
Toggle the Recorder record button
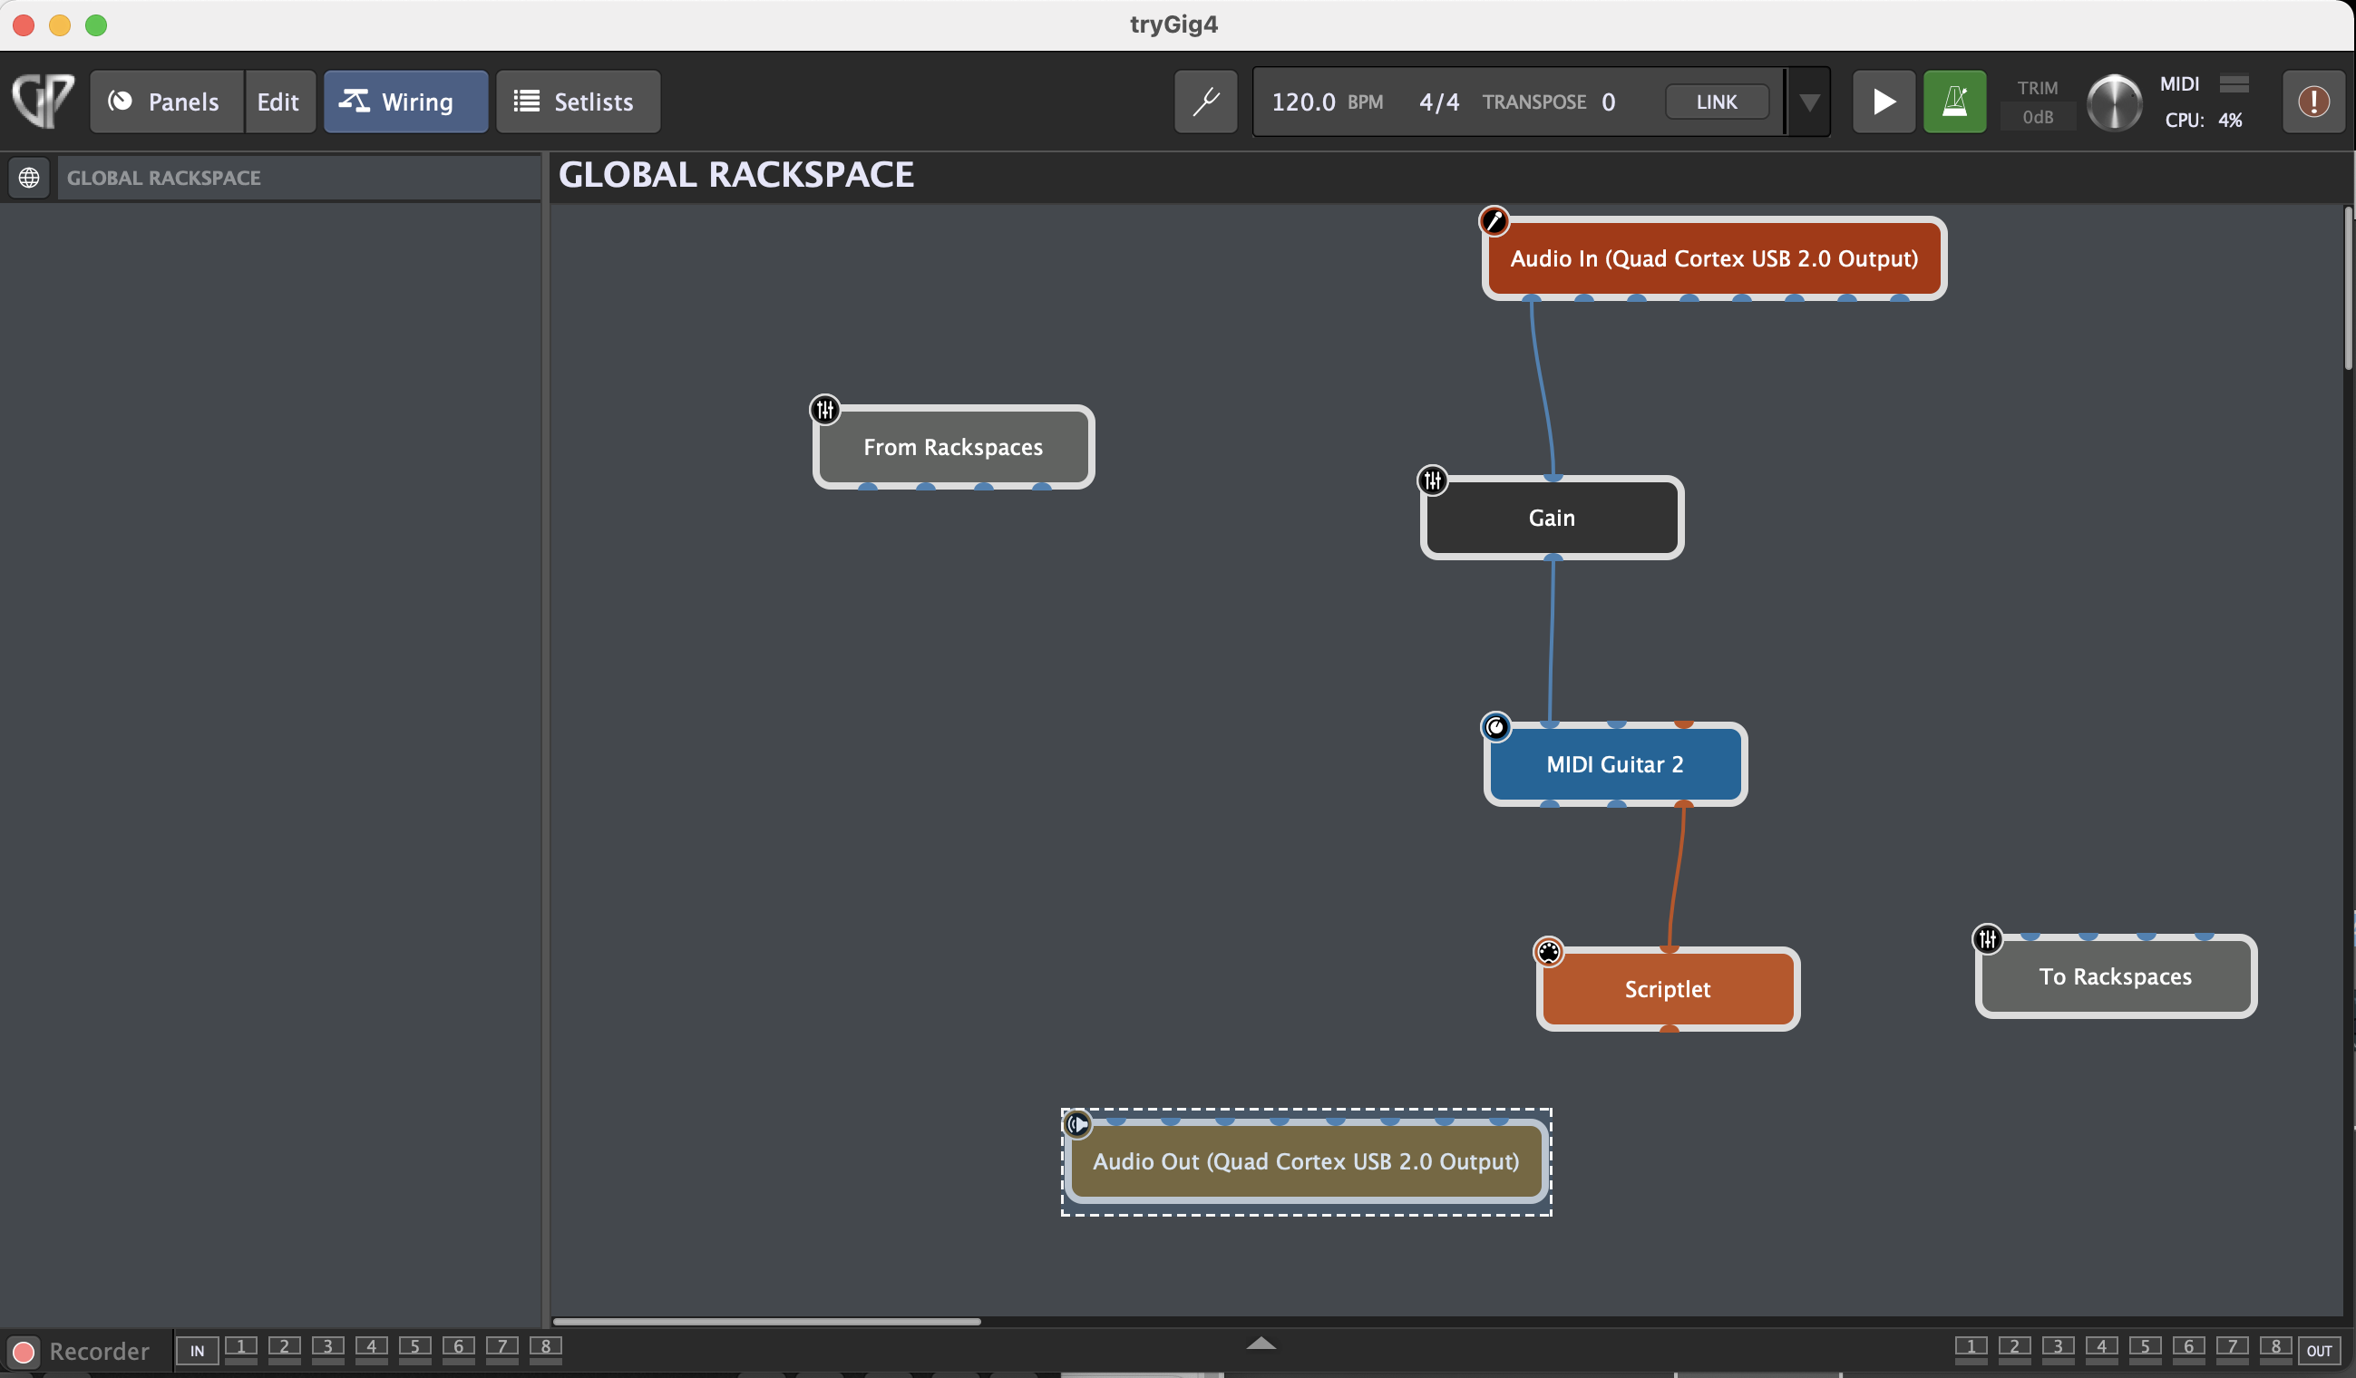click(x=24, y=1351)
